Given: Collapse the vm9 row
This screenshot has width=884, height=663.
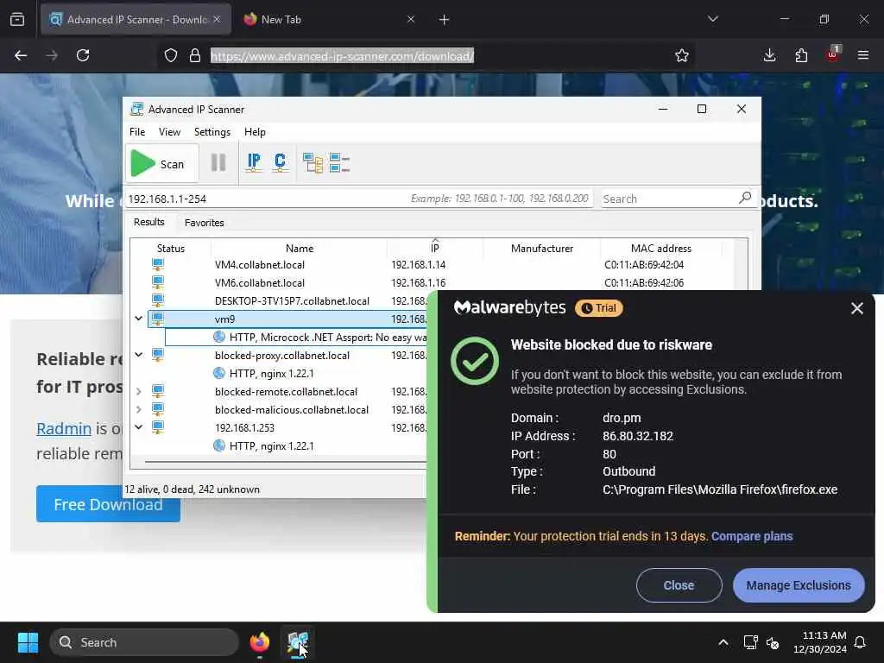Looking at the screenshot, I should (139, 319).
